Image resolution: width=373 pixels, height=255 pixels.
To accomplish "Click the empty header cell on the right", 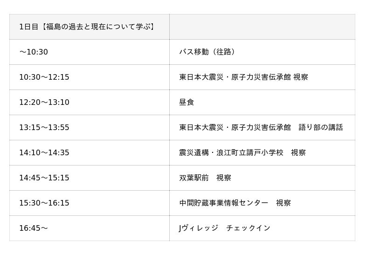I will [262, 27].
